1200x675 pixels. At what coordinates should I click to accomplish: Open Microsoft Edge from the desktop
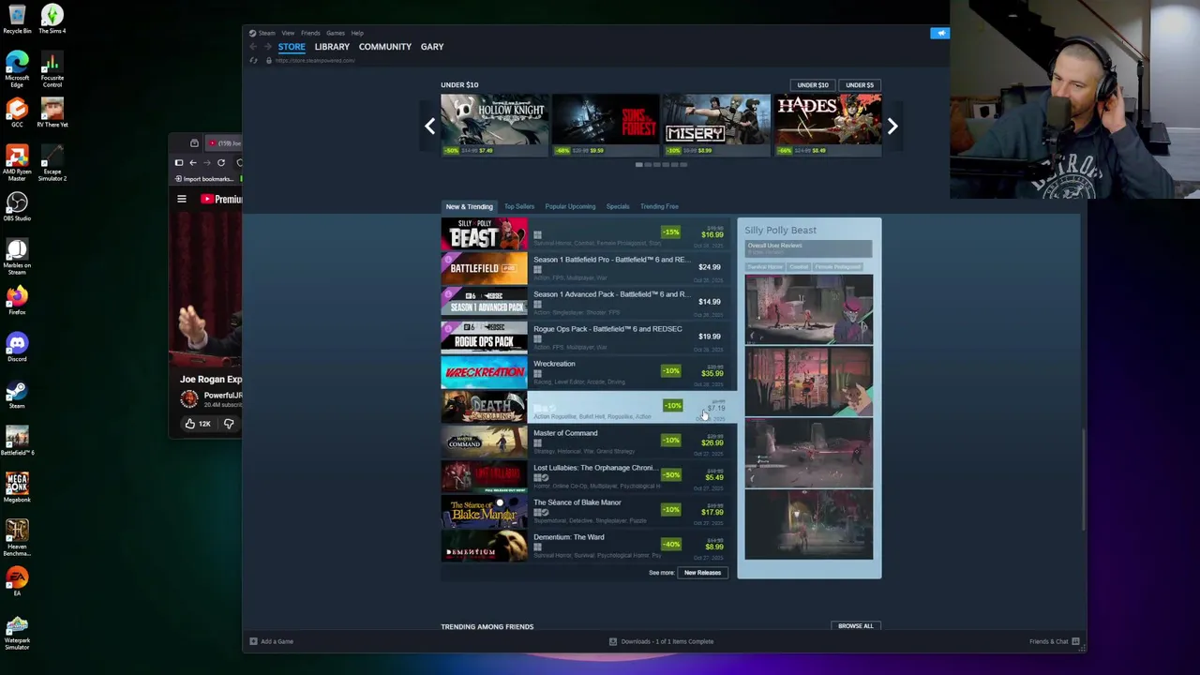[17, 67]
